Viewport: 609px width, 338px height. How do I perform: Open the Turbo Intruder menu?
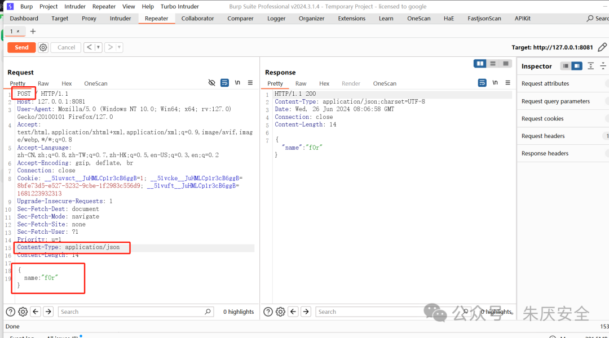pyautogui.click(x=179, y=7)
